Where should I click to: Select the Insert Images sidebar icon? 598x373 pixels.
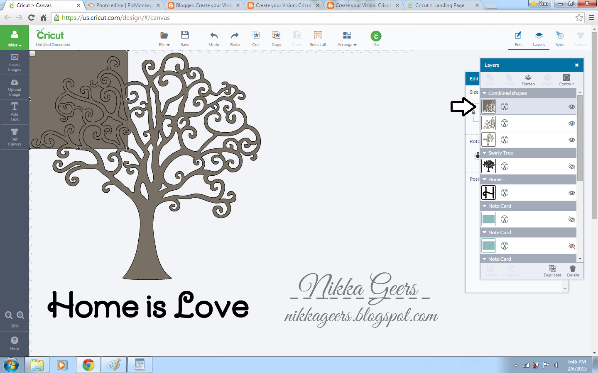click(x=15, y=63)
